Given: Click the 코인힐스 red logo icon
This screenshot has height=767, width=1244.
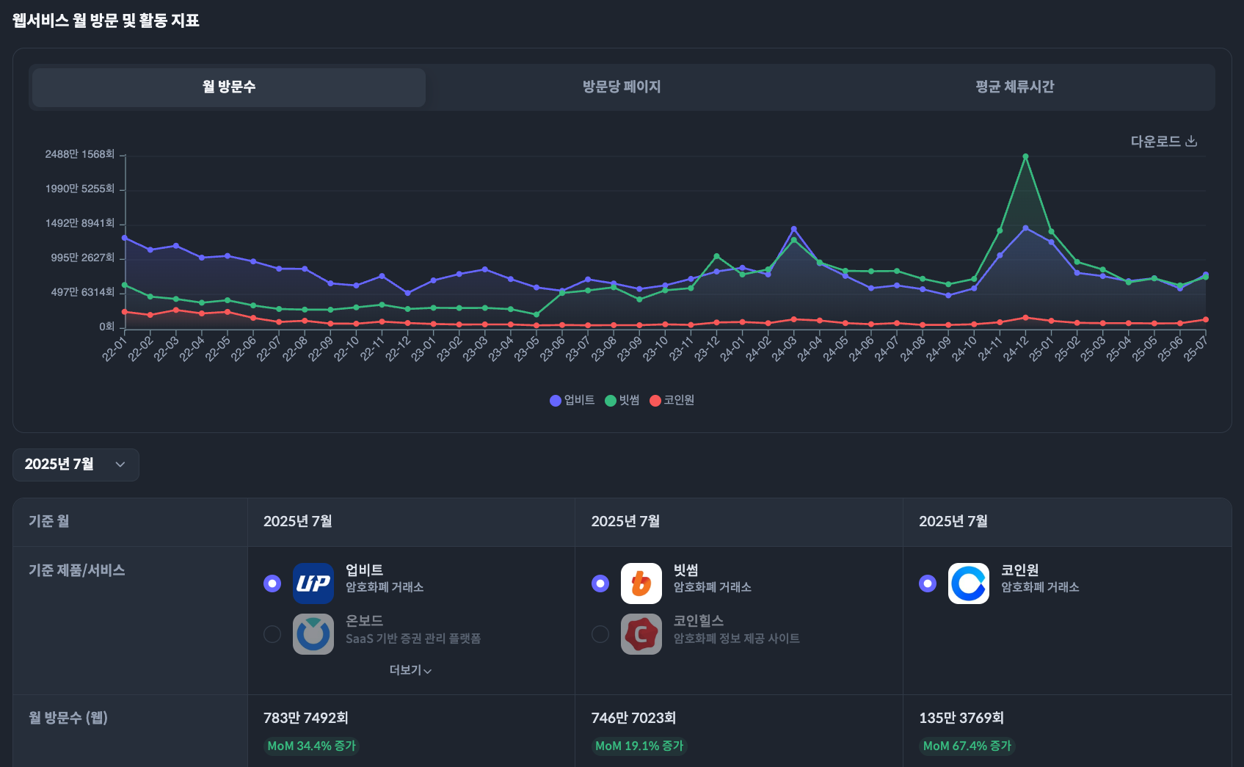Looking at the screenshot, I should click(641, 634).
